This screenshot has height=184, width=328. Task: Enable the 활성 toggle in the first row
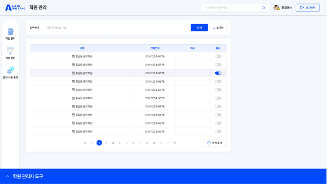click(x=218, y=56)
